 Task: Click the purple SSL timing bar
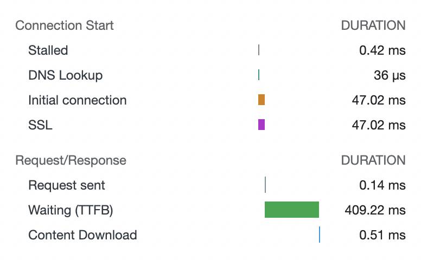coord(261,125)
